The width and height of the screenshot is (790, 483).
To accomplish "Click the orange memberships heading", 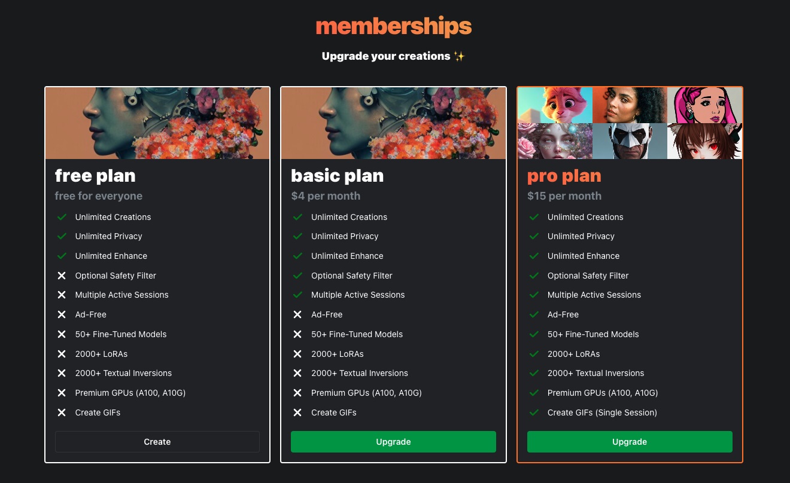I will [394, 26].
